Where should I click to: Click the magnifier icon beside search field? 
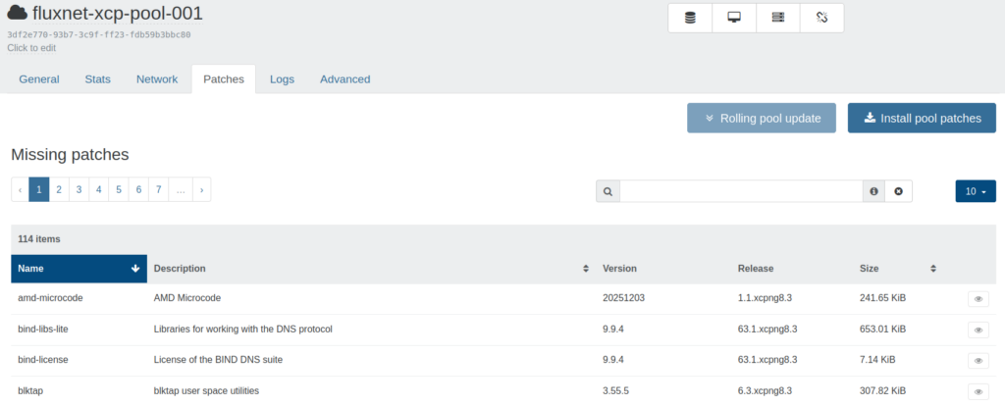(608, 191)
